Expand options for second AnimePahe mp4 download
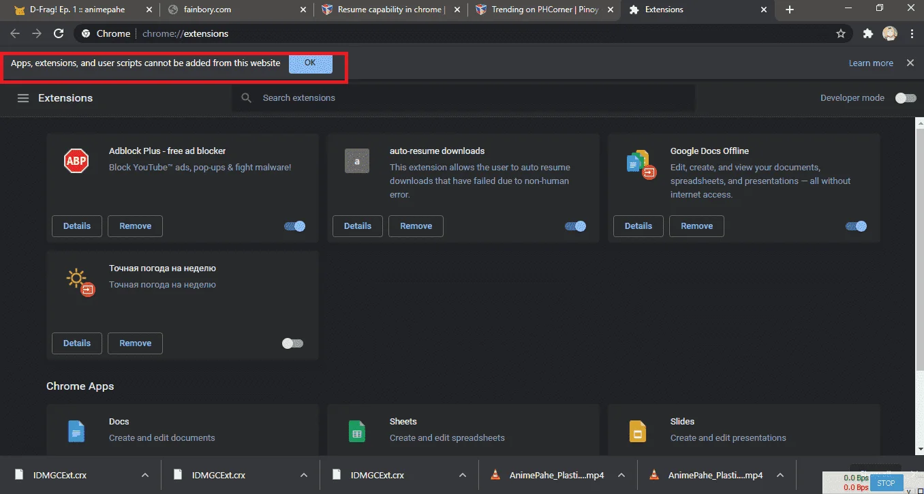Screen dimensions: 924x494 click(x=780, y=476)
